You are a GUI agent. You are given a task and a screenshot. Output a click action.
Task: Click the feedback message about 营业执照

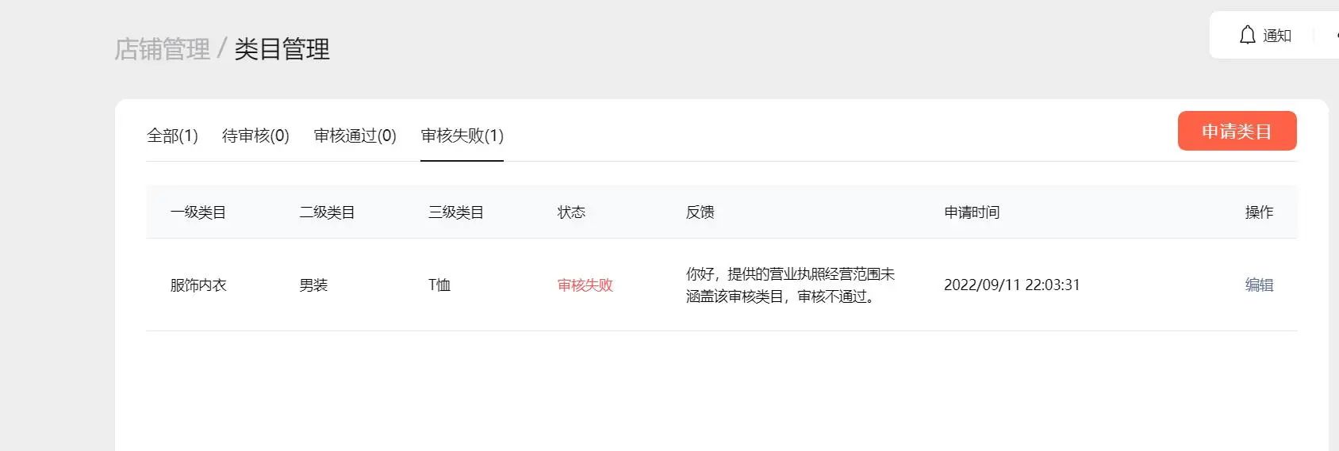tap(790, 285)
